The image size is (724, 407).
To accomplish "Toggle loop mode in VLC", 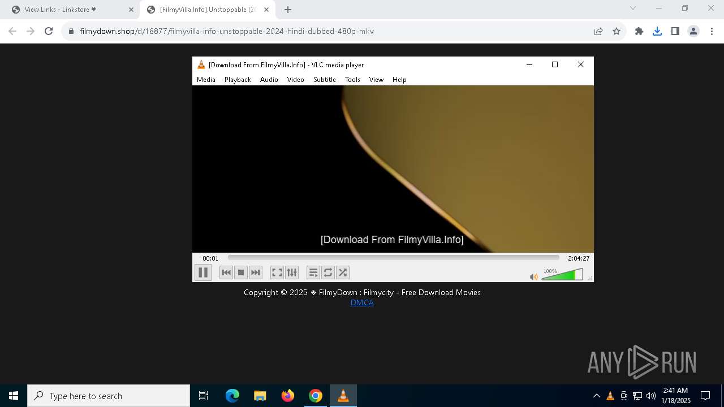I will 328,272.
